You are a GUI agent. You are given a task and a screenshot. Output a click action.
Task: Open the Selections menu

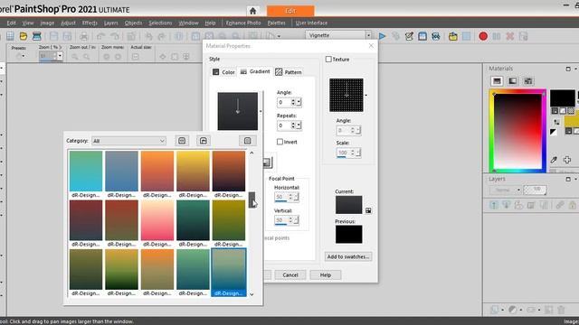[160, 23]
